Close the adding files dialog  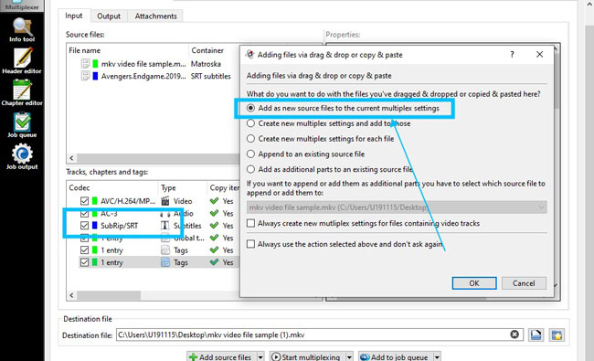[x=539, y=55]
